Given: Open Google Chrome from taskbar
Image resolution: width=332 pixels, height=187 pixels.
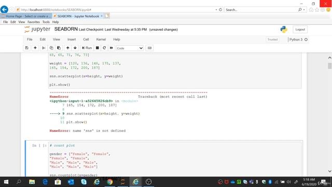Looking at the screenshot, I should click(x=109, y=182).
